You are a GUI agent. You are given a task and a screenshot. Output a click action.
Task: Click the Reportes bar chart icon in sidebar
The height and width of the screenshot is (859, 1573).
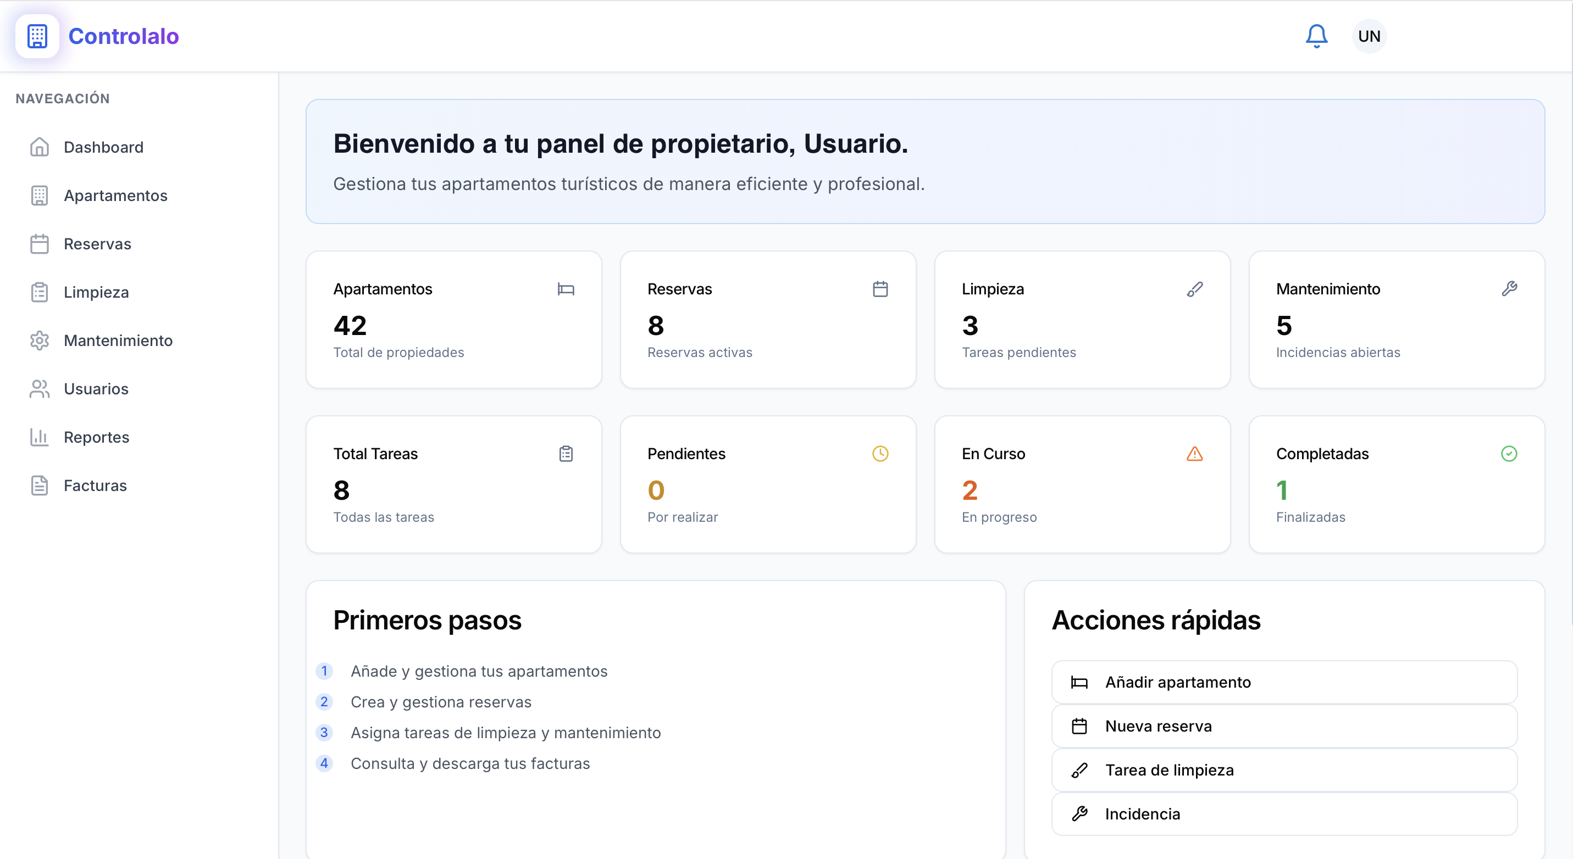(x=40, y=437)
